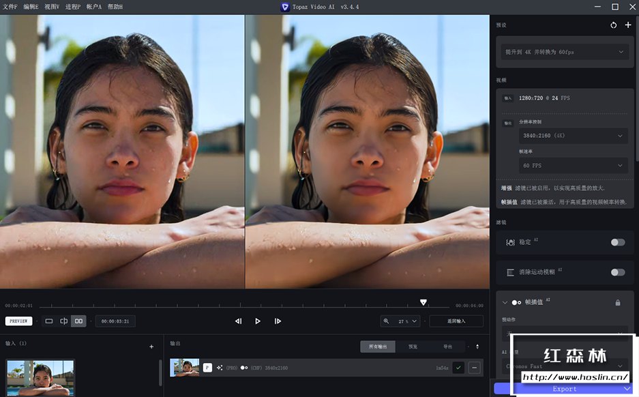
Task: Open the 3840x2160 (4K) resolution dropdown
Action: 574,136
